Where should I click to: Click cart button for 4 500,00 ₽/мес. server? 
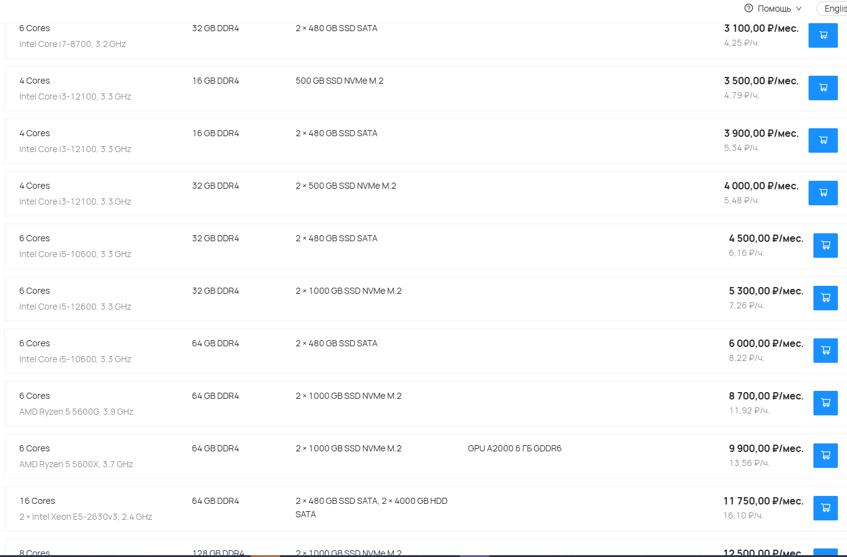(x=825, y=246)
